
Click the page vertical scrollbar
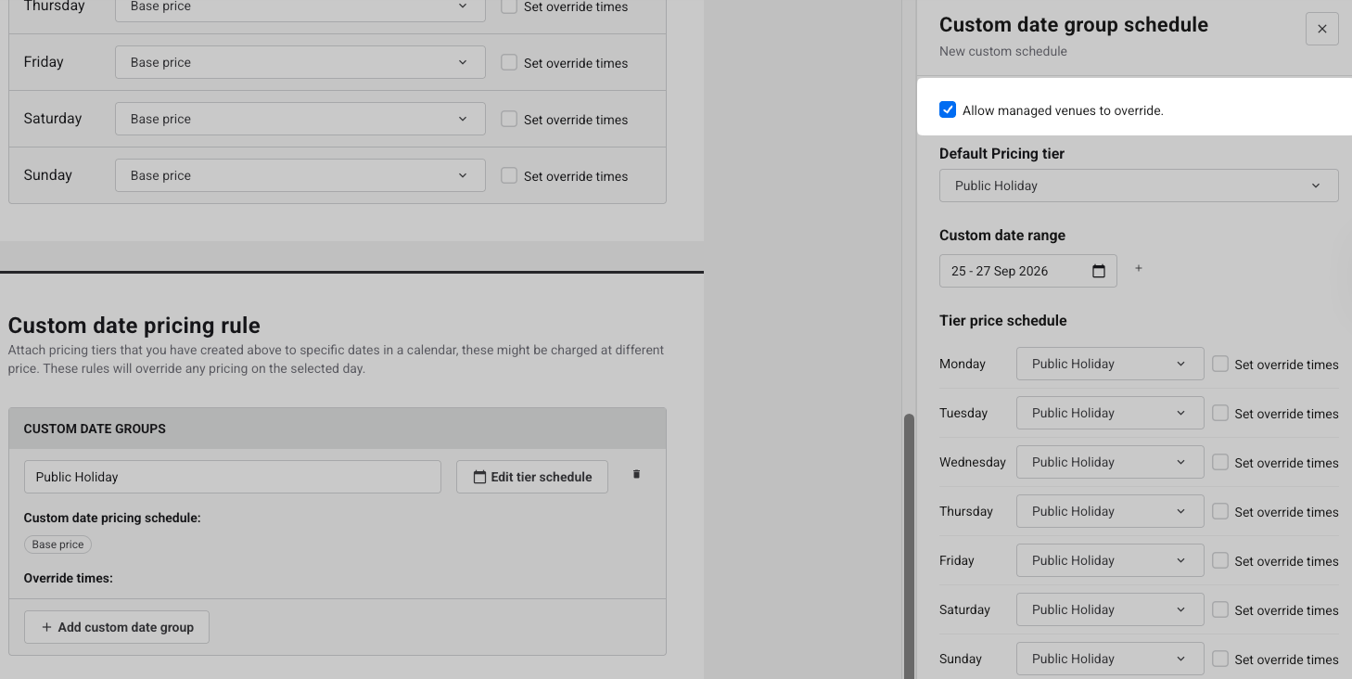(x=909, y=545)
